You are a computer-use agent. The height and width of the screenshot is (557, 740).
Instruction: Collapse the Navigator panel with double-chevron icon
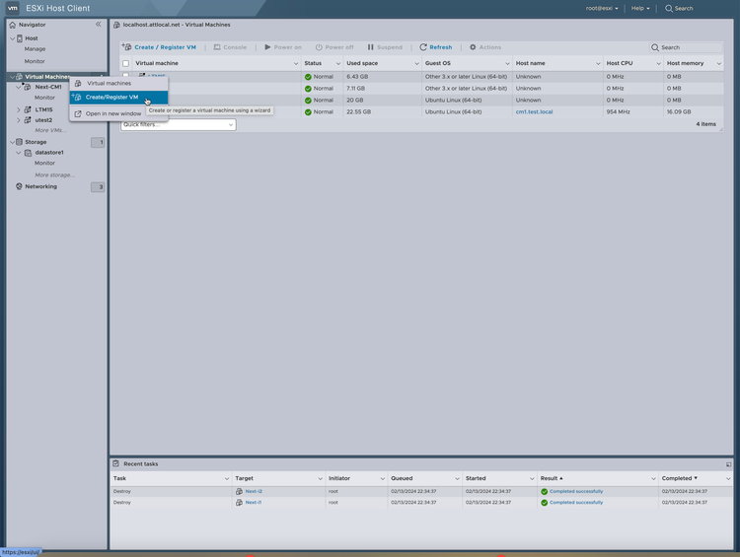[x=98, y=24]
